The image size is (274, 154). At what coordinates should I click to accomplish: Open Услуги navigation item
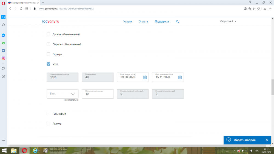coord(128,21)
